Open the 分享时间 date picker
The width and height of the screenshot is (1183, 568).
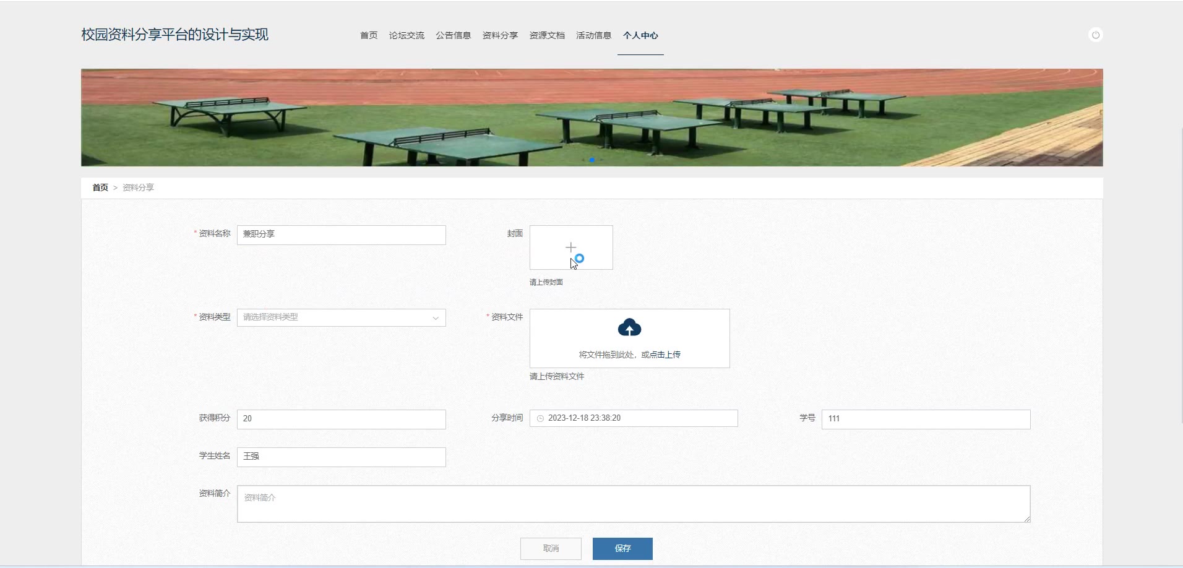[634, 418]
